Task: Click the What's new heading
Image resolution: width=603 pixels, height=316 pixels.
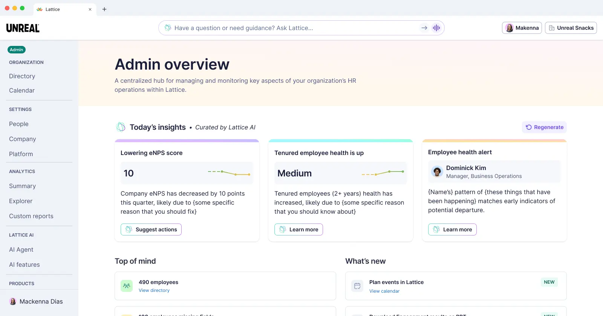Action: click(x=366, y=261)
